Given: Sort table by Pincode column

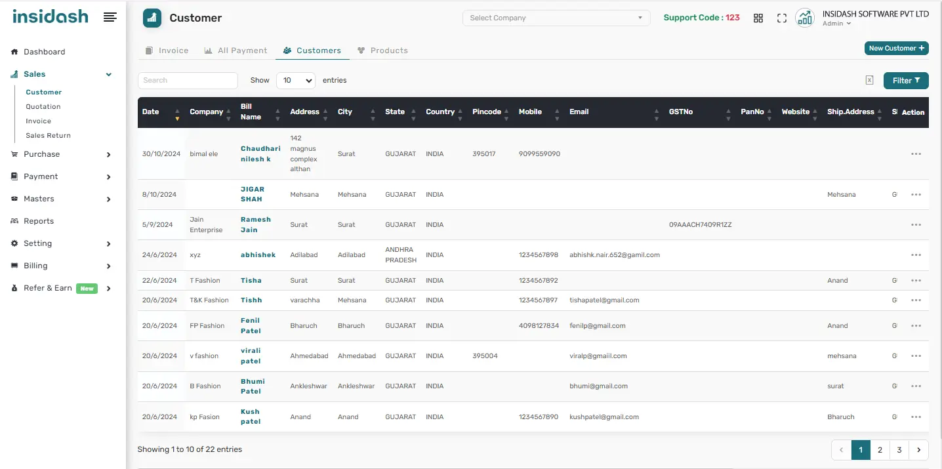Looking at the screenshot, I should click(491, 112).
